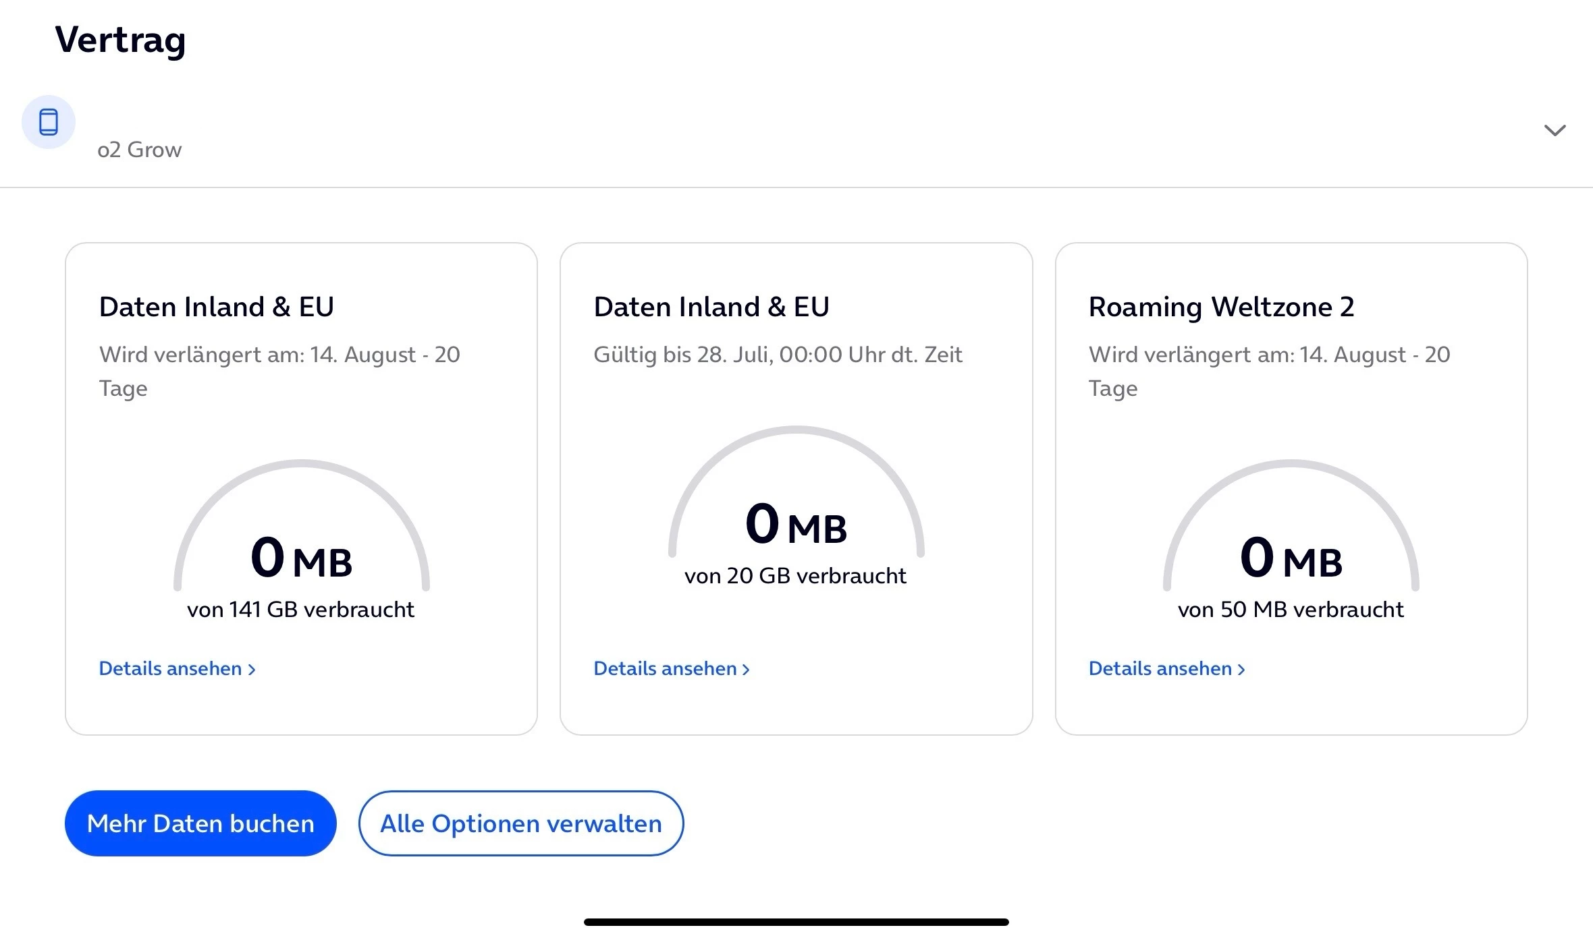
Task: View details for Roaming Weltzone 2
Action: pyautogui.click(x=1166, y=668)
